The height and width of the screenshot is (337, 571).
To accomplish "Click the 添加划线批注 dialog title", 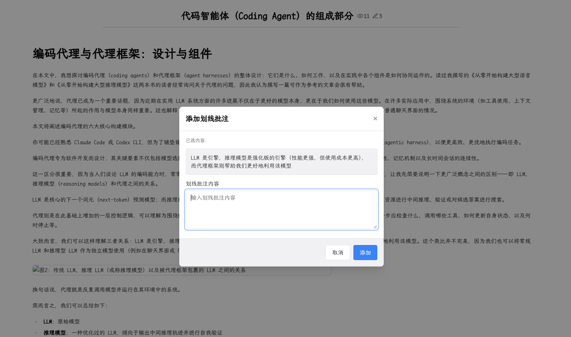I will point(207,119).
